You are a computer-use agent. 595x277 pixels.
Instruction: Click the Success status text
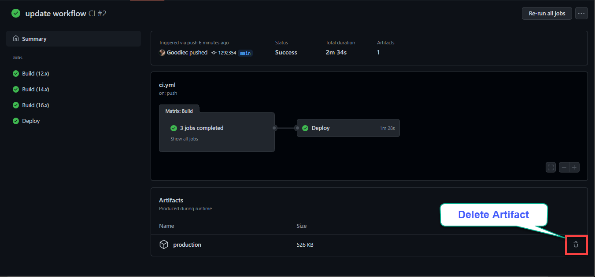click(x=286, y=52)
